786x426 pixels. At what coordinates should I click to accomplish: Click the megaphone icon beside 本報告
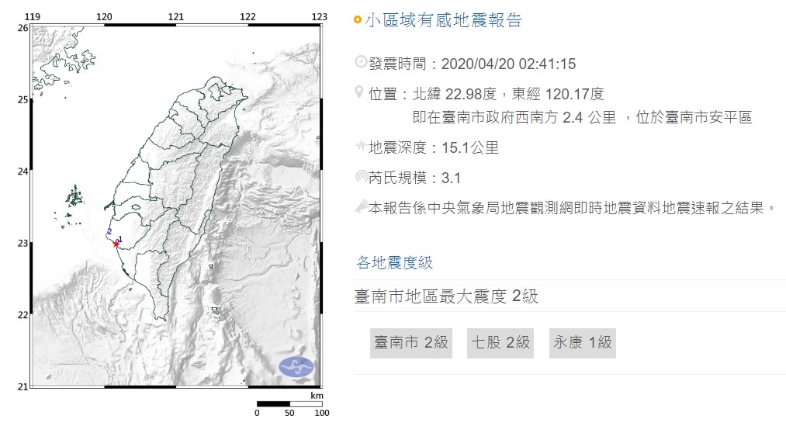click(x=361, y=206)
